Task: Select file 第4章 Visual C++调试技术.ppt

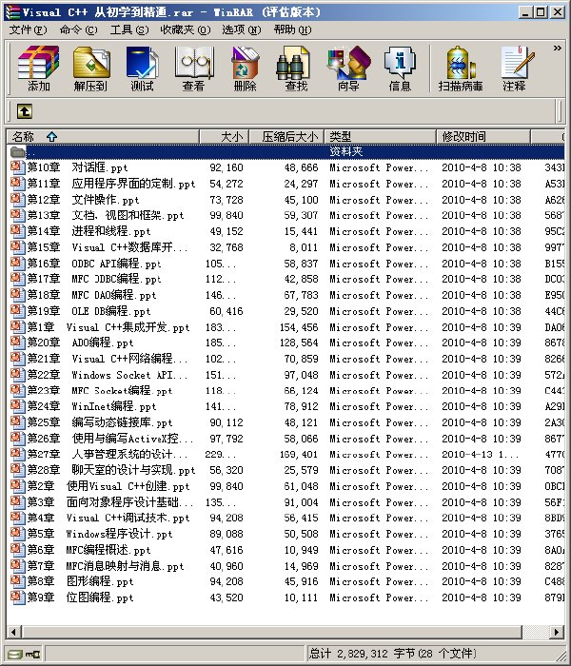Action: (108, 518)
